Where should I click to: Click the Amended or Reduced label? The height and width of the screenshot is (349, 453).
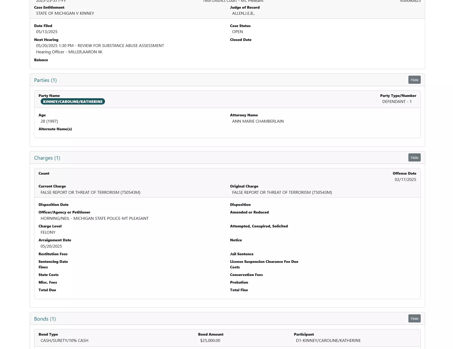coord(249,212)
